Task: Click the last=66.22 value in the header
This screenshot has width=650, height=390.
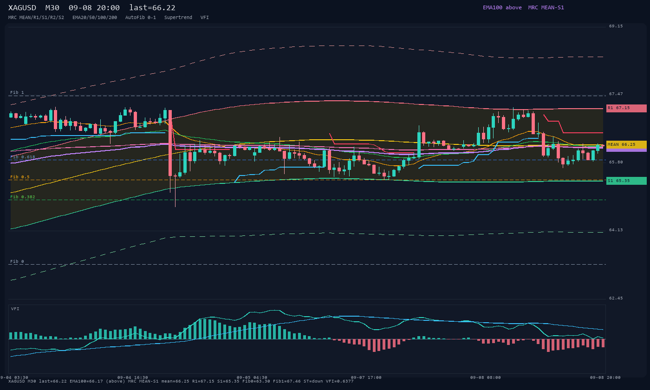Action: click(x=152, y=8)
